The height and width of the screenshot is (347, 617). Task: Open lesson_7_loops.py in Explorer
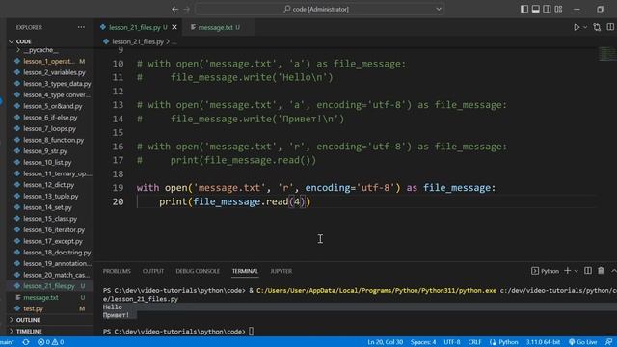coord(49,128)
